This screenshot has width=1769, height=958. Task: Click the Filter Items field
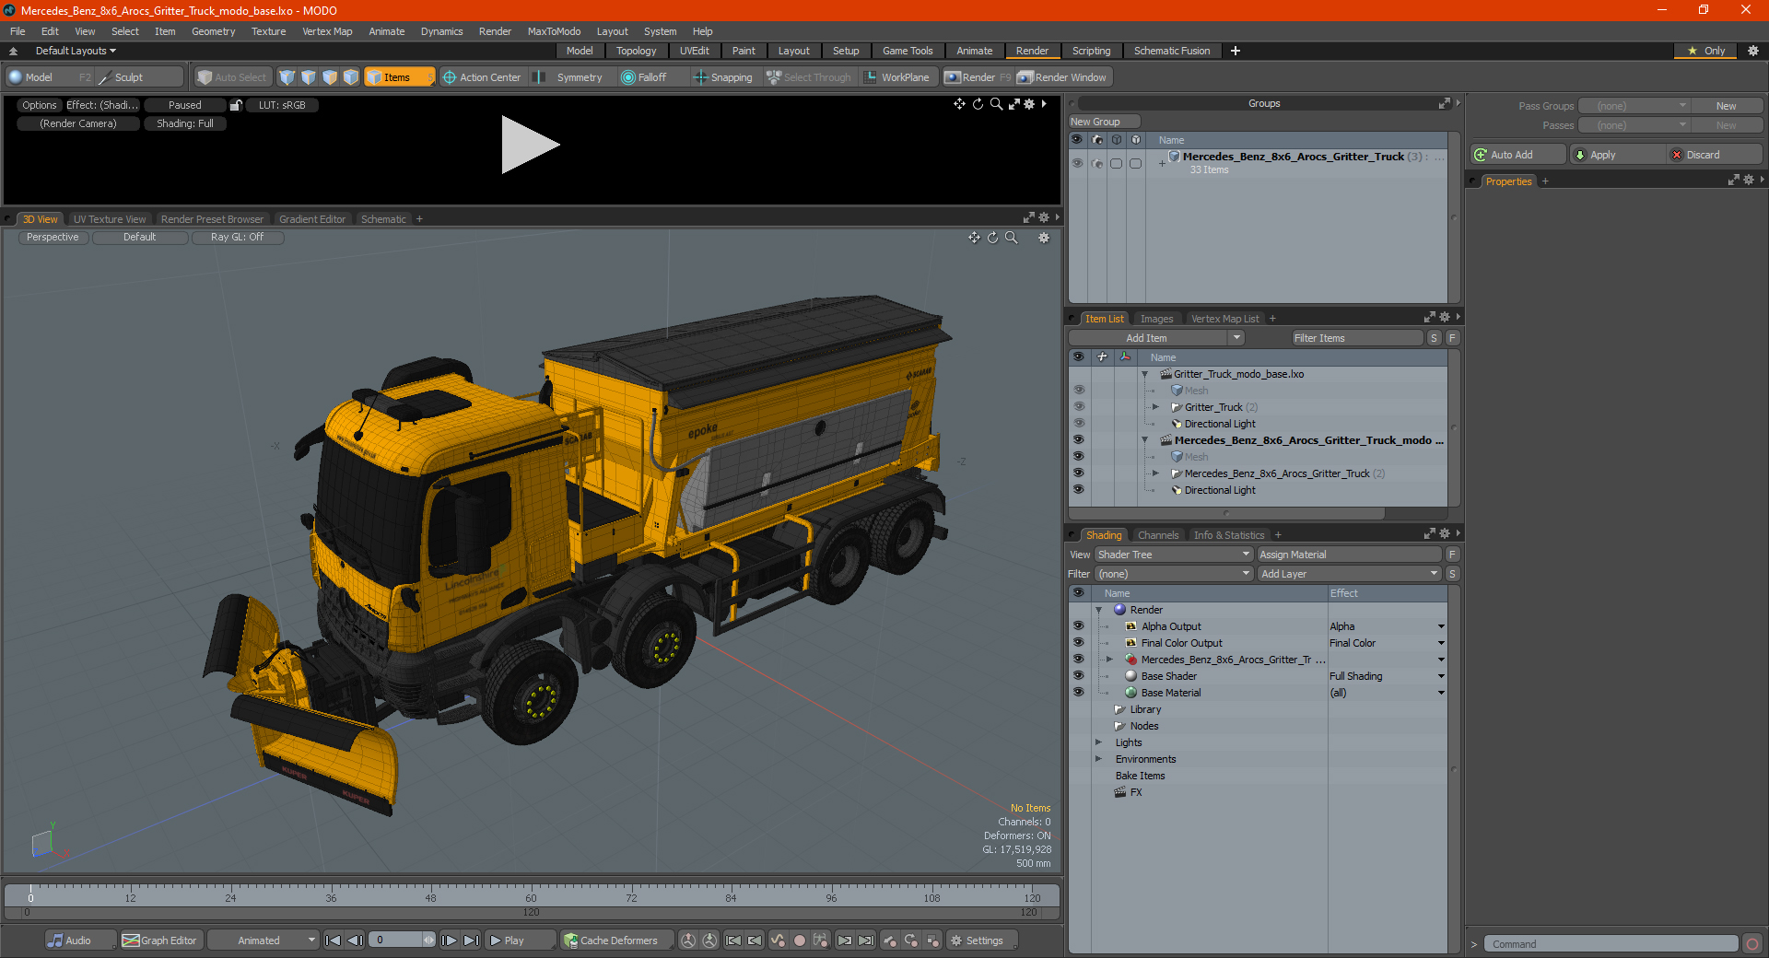[x=1357, y=338]
